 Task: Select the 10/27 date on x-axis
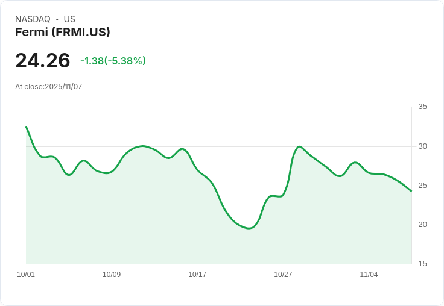(283, 275)
